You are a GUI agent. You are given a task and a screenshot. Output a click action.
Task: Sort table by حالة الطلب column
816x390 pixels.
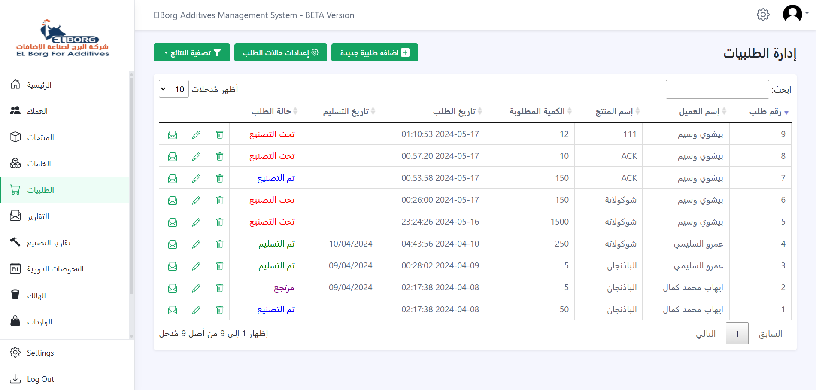274,112
